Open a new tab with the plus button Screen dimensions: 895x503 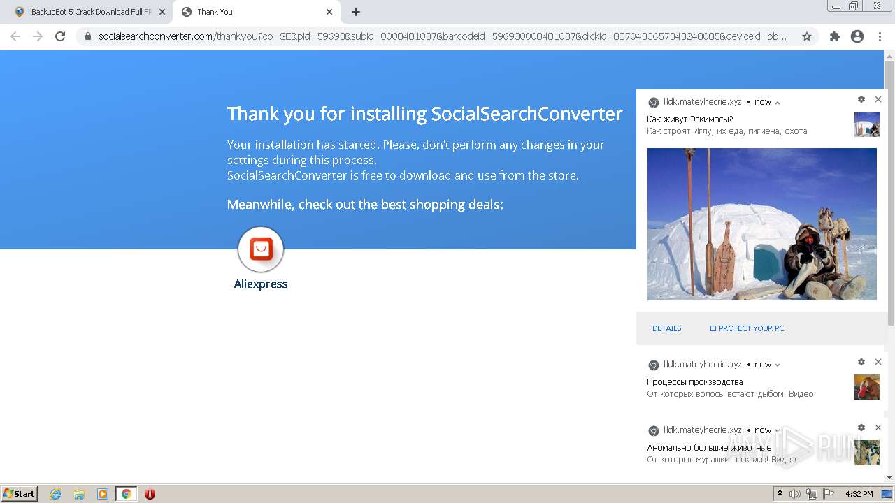356,12
